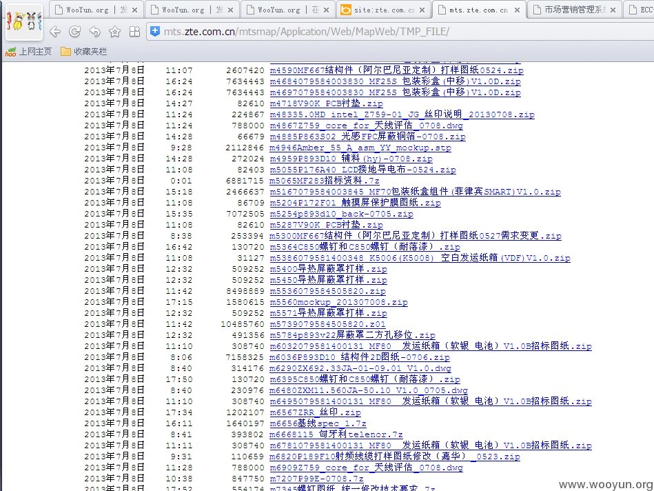Open m5386 K5006(K5008) 空白发运纸箱 link
654x491 pixels.
(420, 258)
